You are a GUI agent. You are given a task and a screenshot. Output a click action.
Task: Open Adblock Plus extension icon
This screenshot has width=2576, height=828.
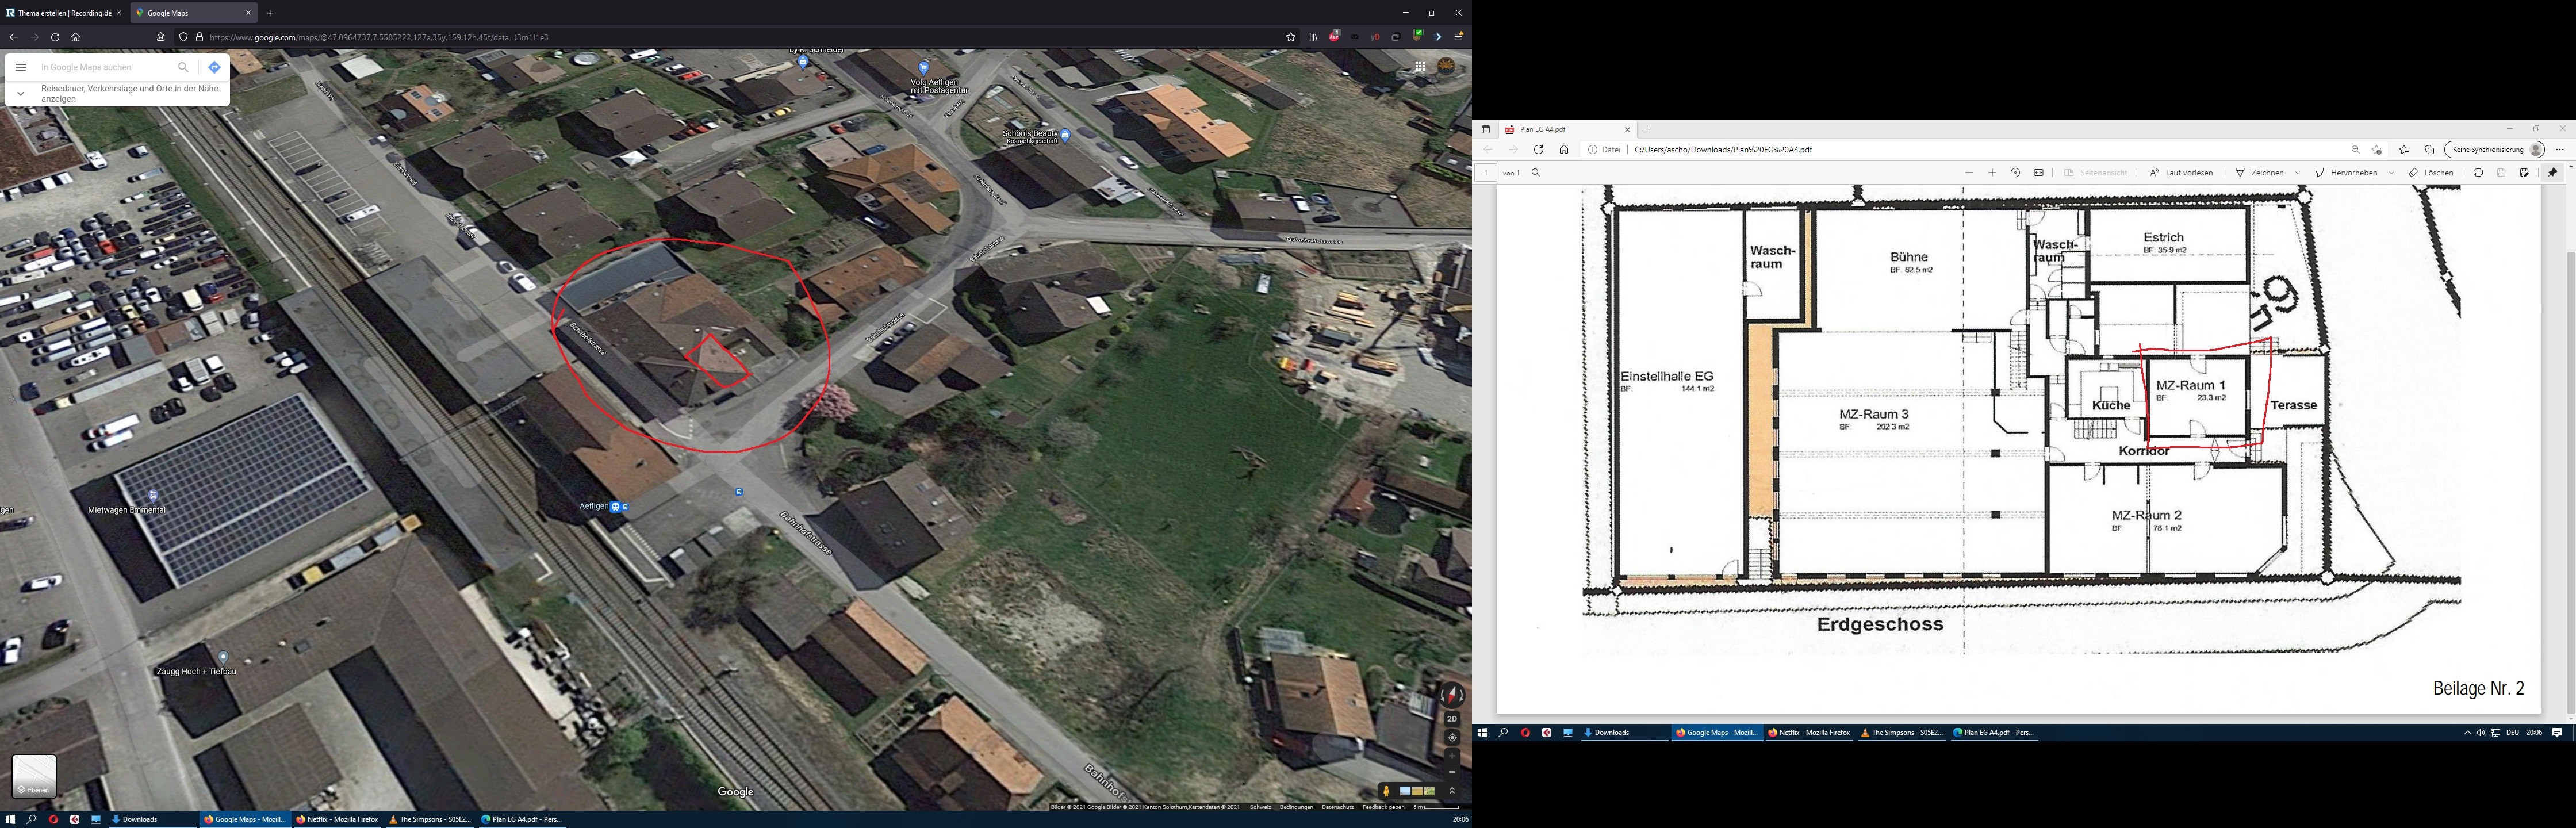(1334, 37)
